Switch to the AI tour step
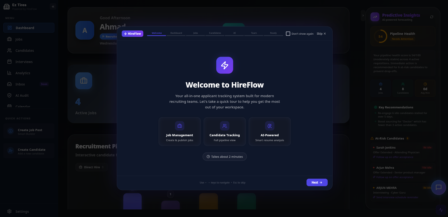The width and height of the screenshot is (448, 217). [x=234, y=33]
